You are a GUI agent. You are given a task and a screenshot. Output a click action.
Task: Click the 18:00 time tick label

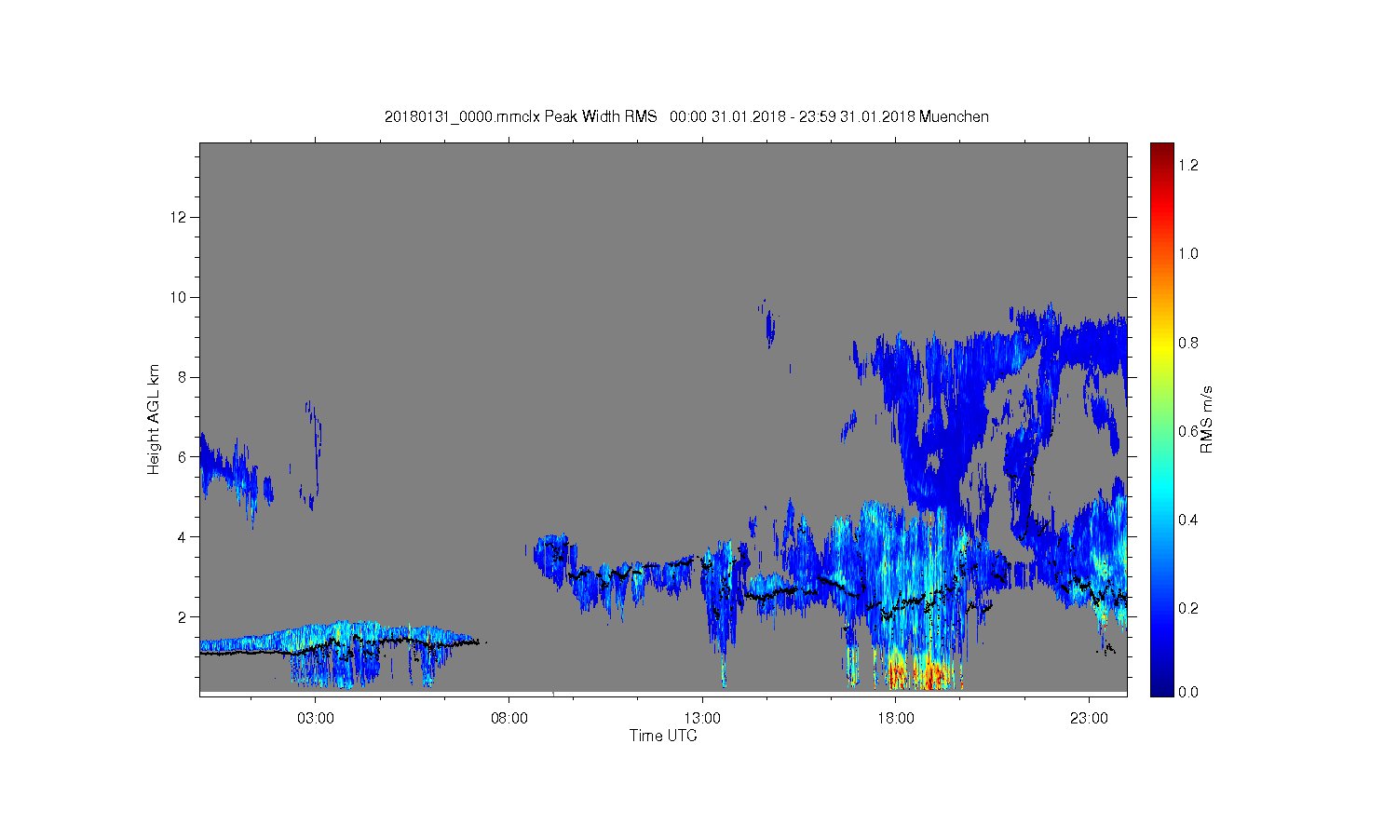pos(896,719)
